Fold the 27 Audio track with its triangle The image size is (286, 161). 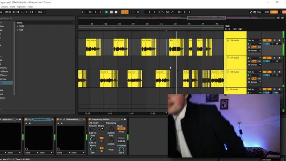click(x=228, y=58)
